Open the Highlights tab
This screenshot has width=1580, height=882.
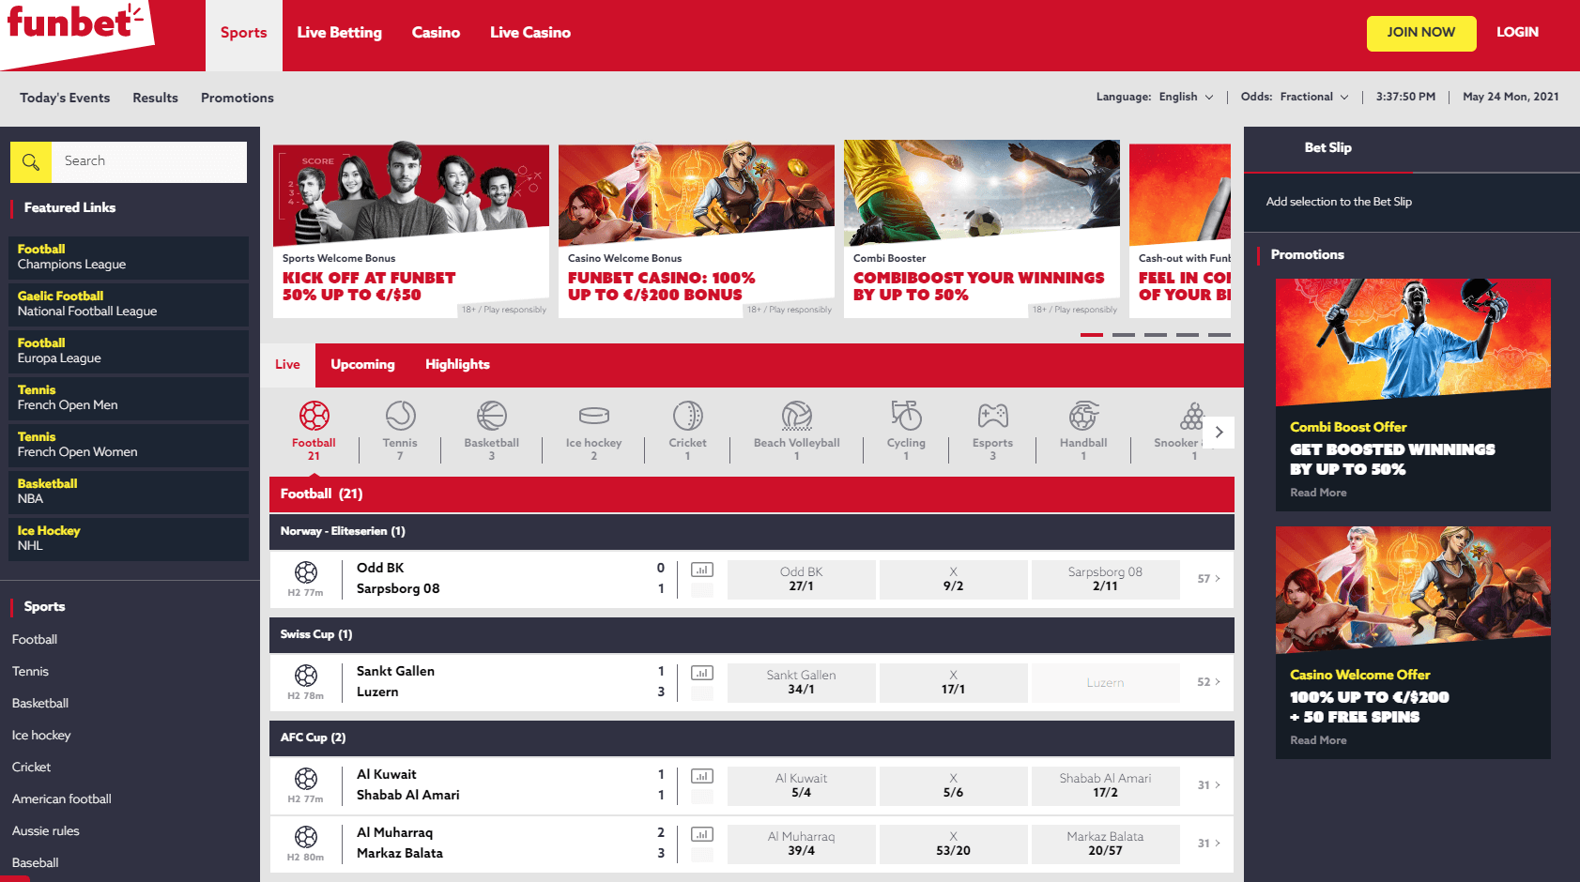(x=457, y=365)
